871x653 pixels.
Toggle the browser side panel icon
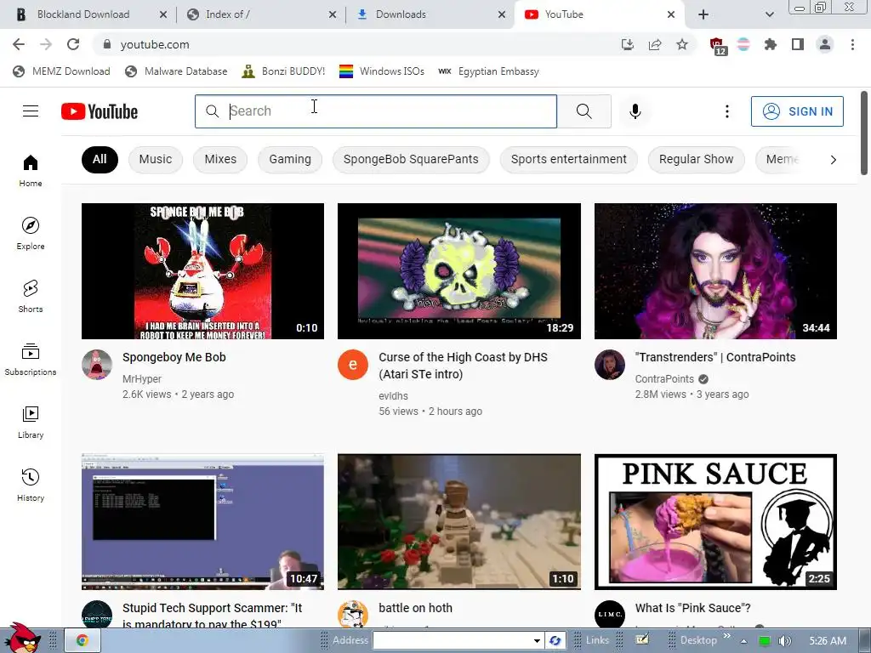pyautogui.click(x=798, y=44)
